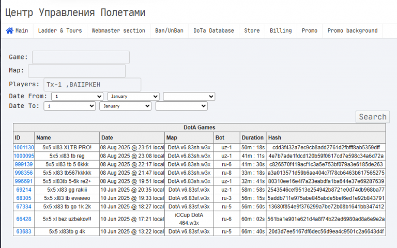Open the Date To day dropdown

coord(70,106)
